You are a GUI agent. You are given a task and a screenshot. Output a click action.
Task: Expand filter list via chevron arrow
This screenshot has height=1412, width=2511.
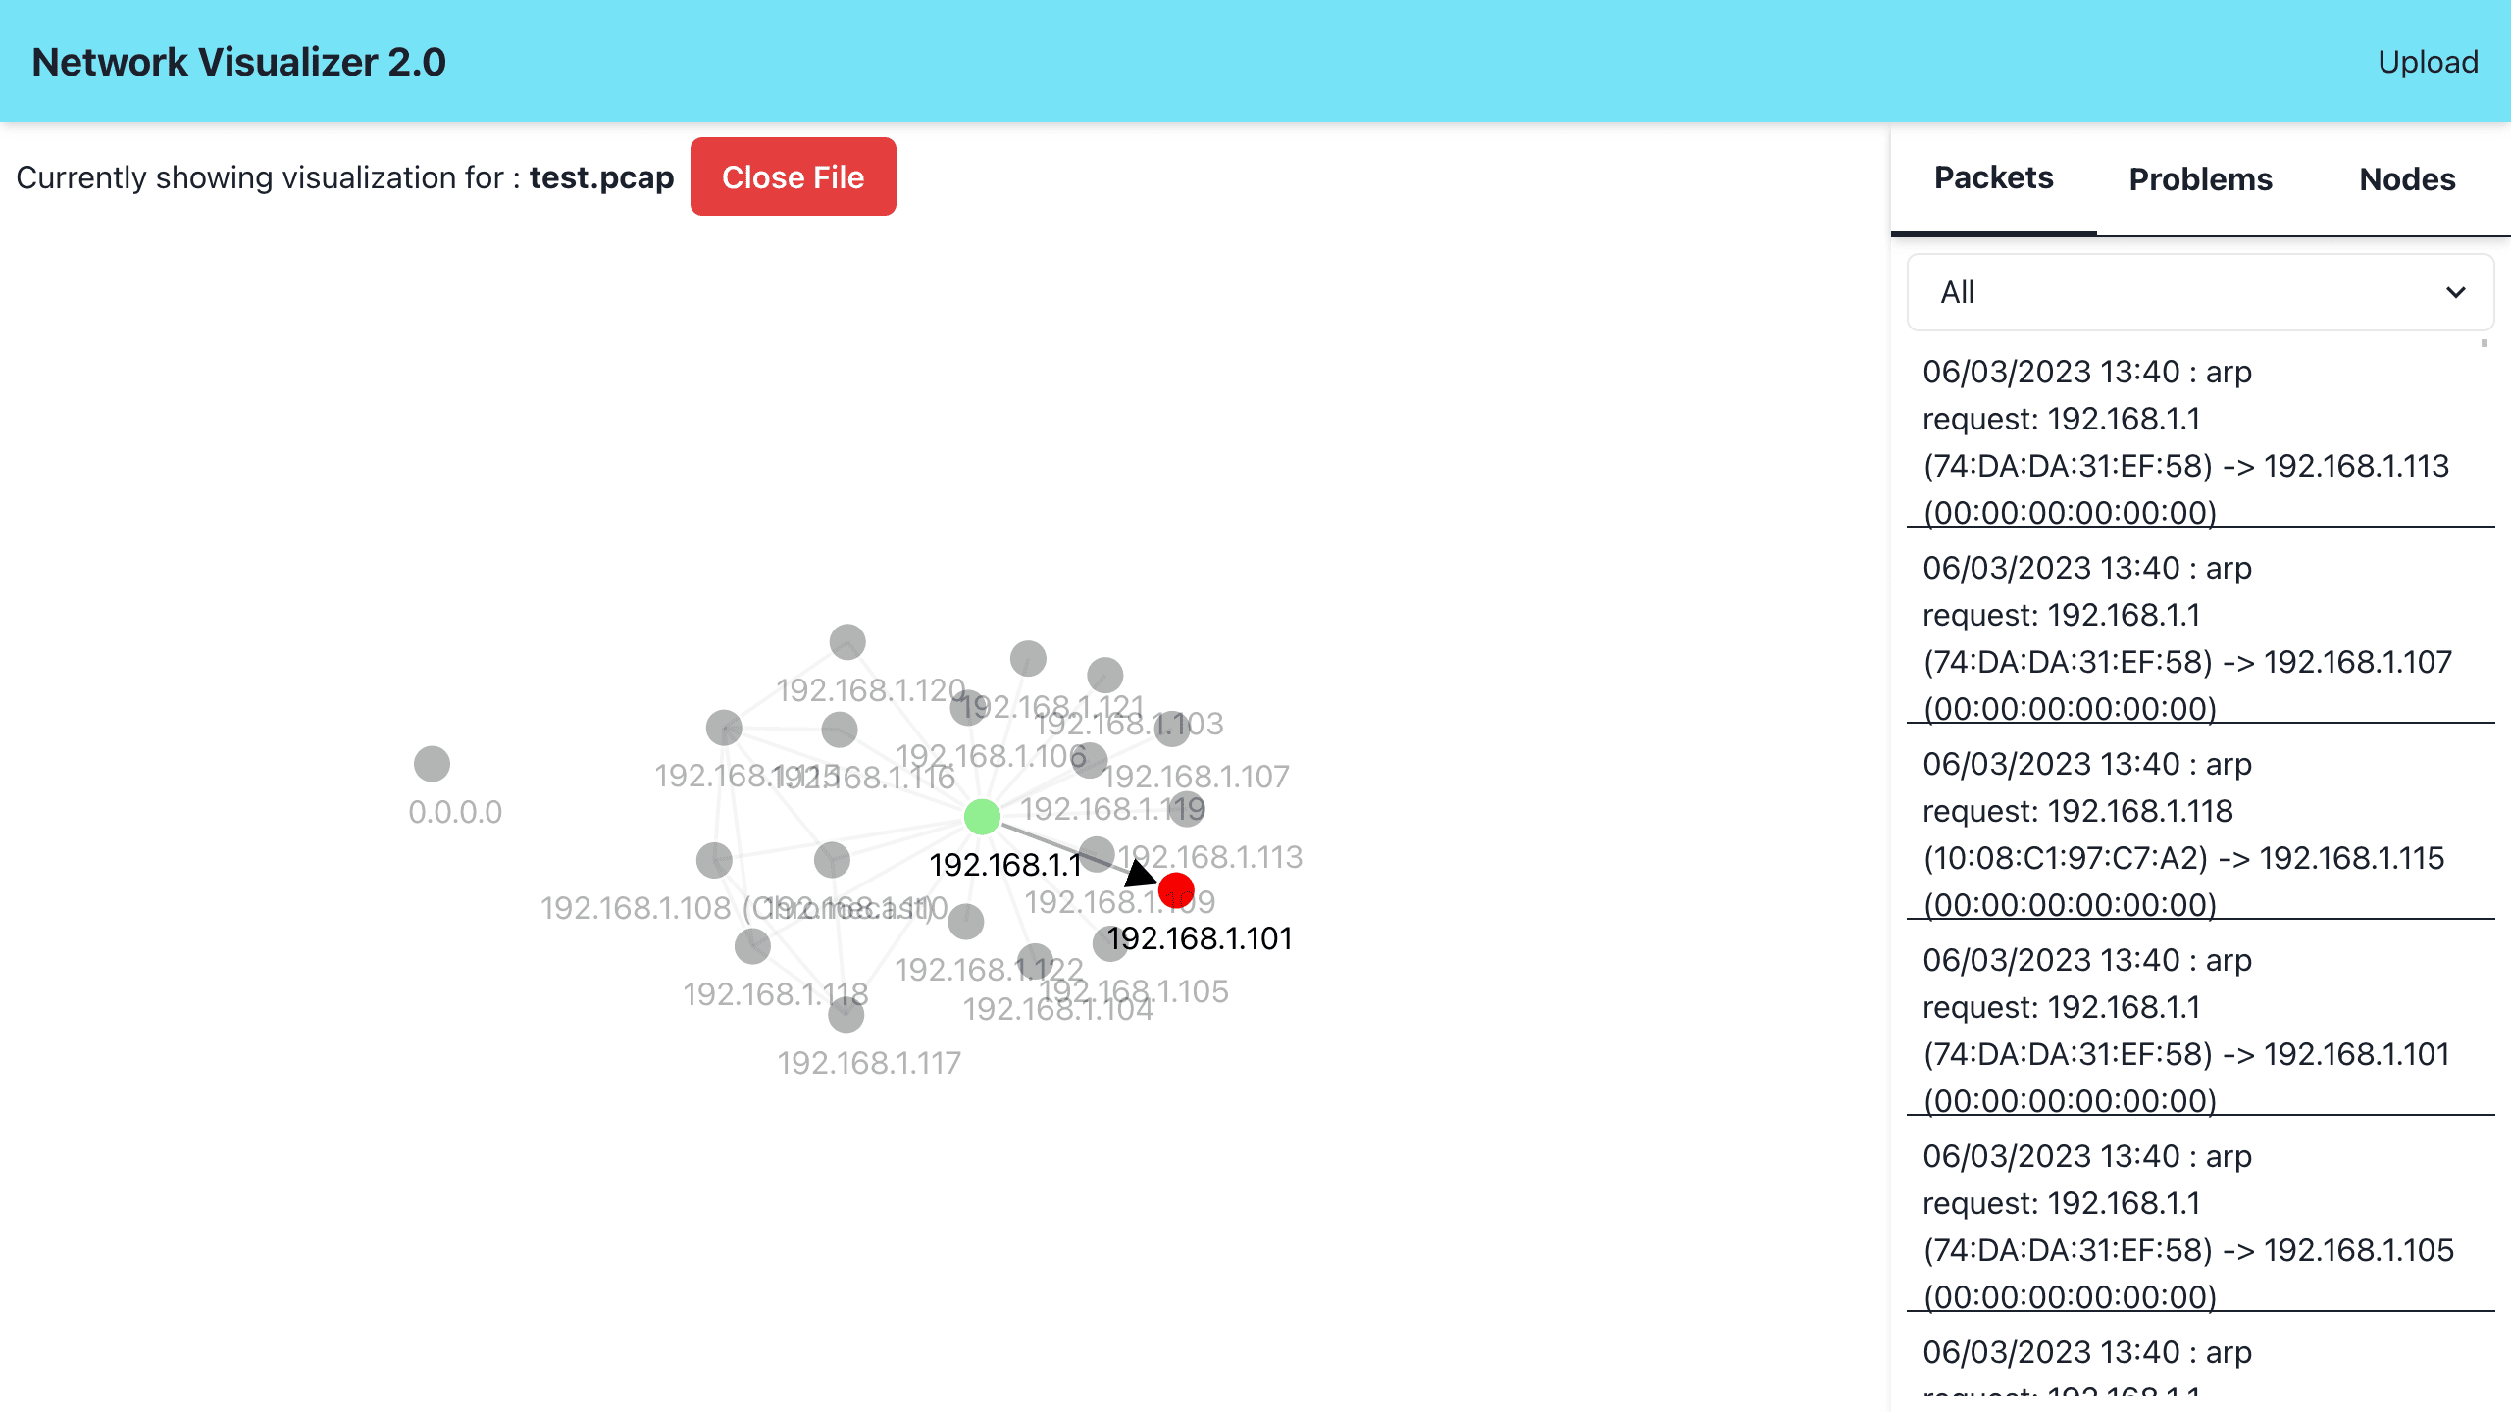click(x=2456, y=292)
